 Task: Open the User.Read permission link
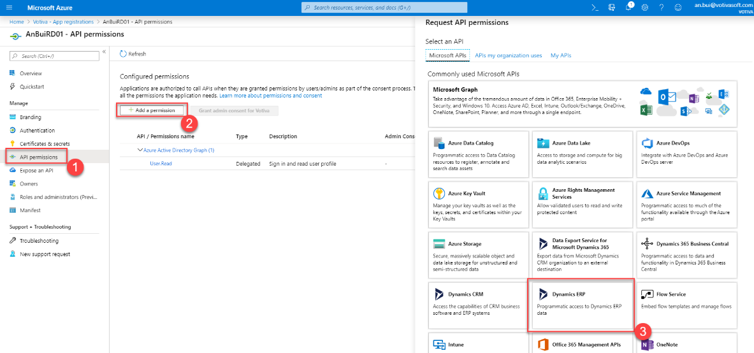tap(161, 164)
